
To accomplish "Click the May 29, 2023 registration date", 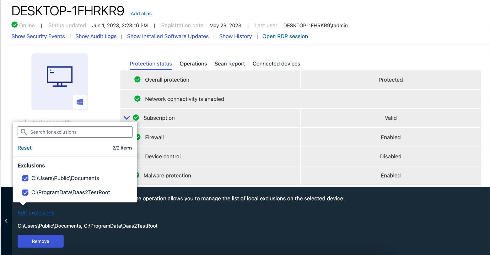I will pyautogui.click(x=225, y=26).
